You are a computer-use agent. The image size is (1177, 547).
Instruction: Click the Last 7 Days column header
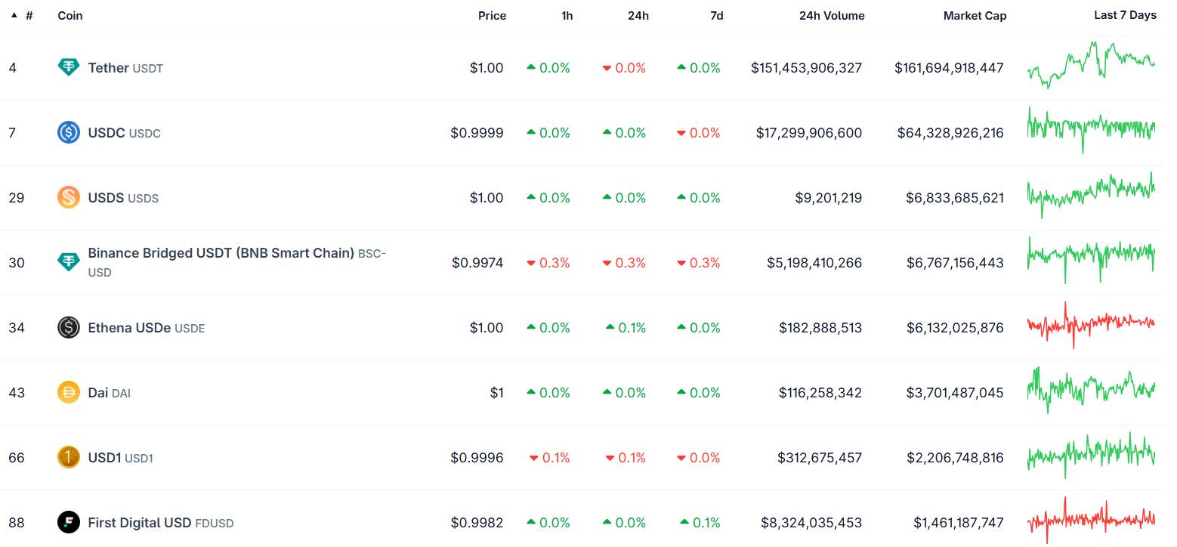click(x=1125, y=15)
